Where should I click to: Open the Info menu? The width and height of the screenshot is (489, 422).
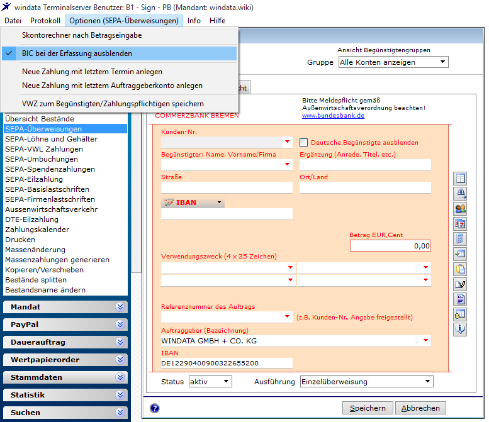(194, 21)
